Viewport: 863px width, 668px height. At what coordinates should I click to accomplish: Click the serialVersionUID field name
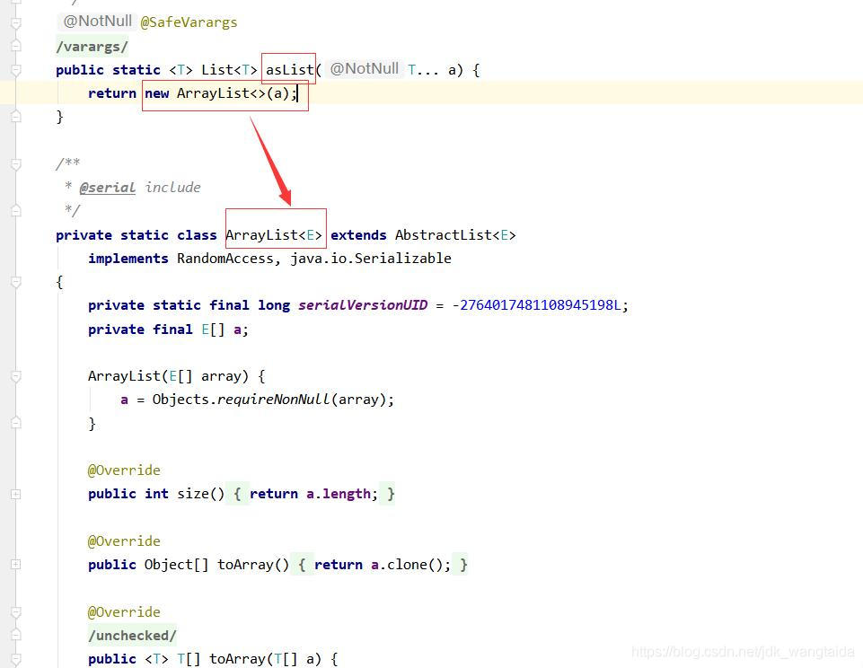[362, 305]
